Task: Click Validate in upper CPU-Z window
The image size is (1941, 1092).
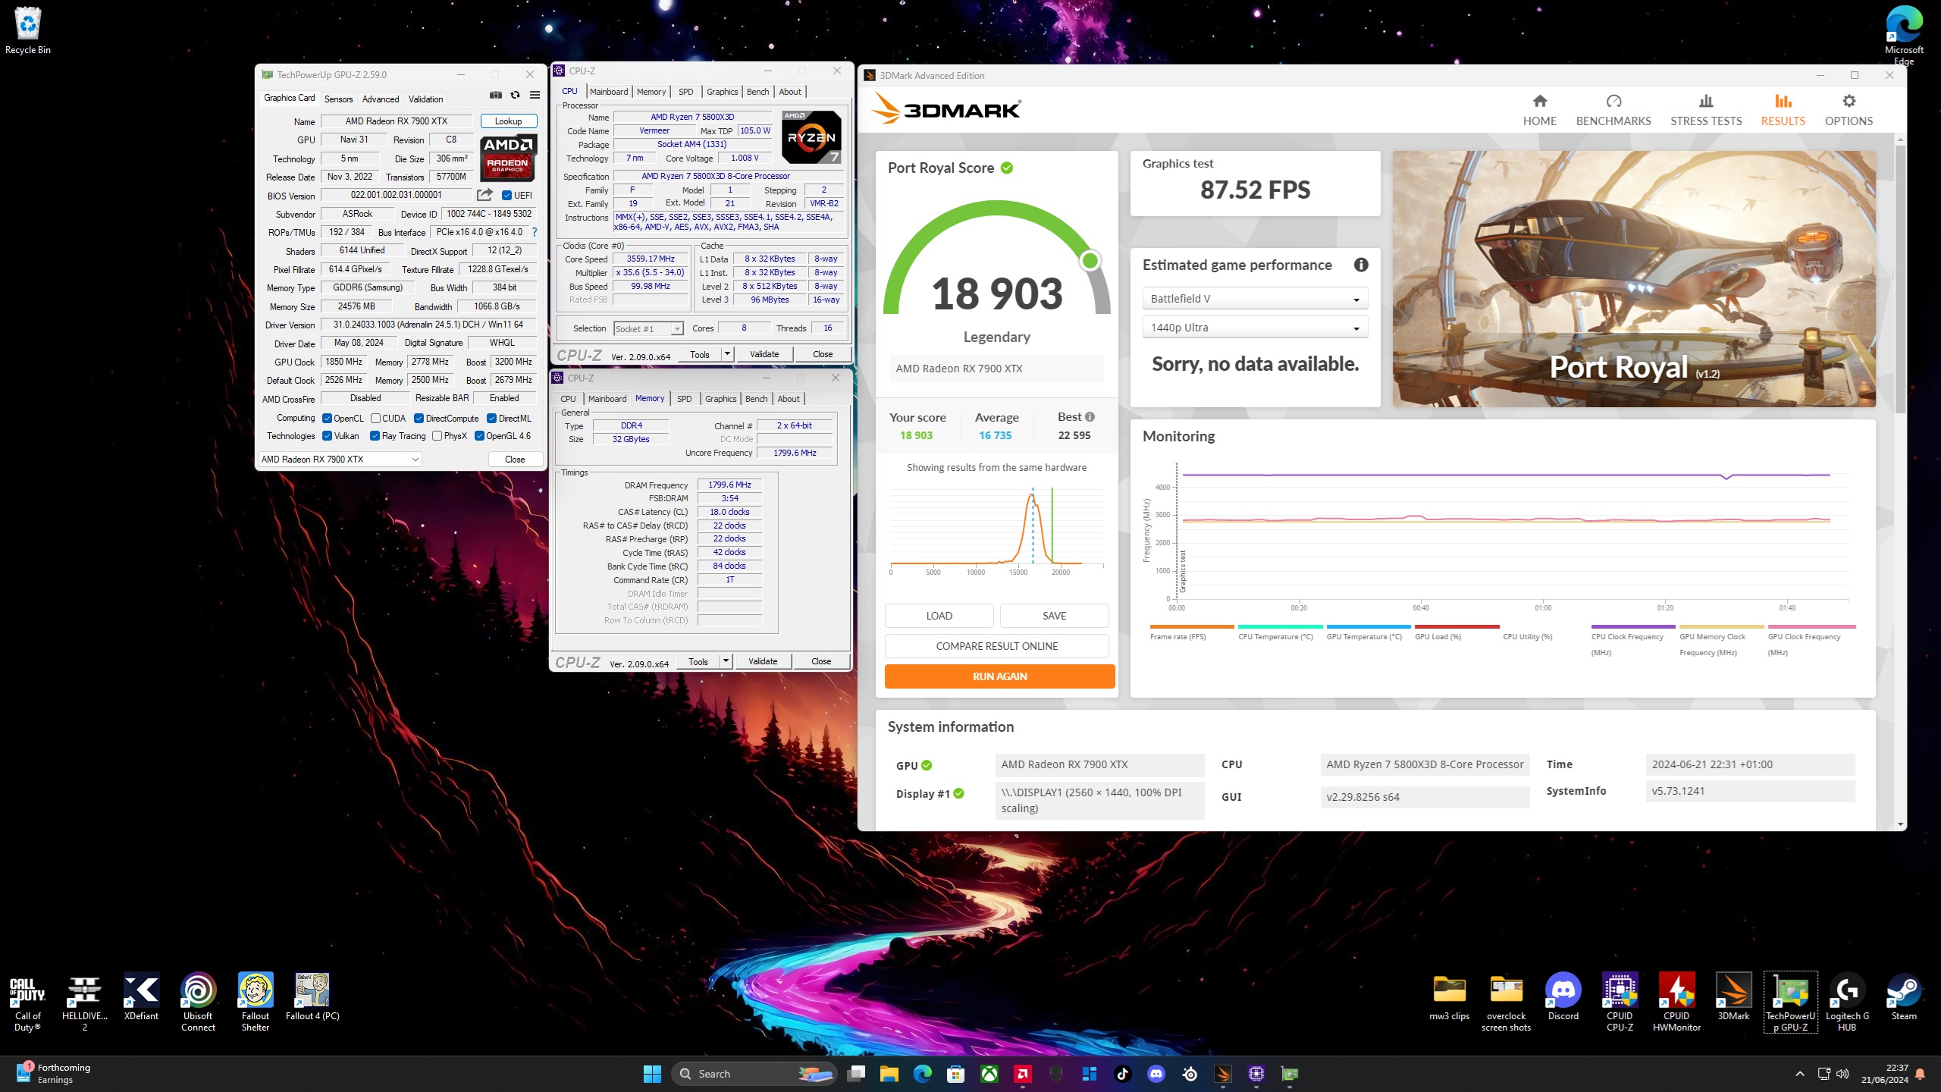Action: click(764, 353)
